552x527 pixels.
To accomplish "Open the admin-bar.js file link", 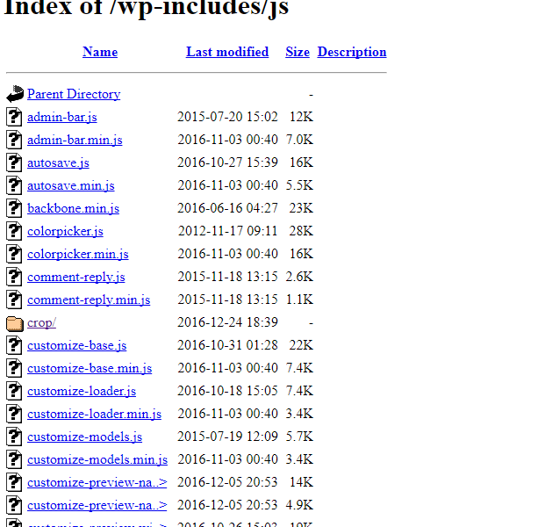I will 62,117.
